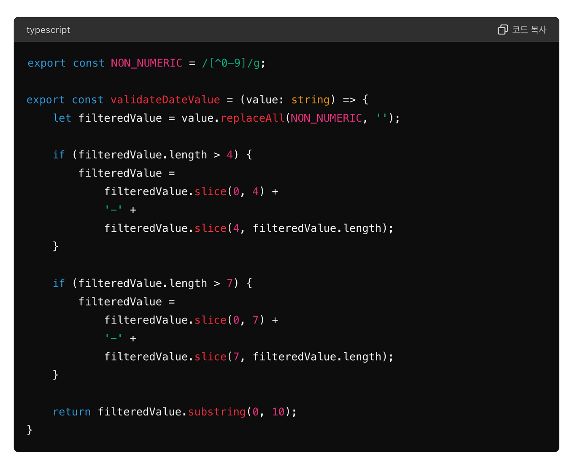The width and height of the screenshot is (573, 466).
Task: Click the validateDateValue function name
Action: coord(165,99)
